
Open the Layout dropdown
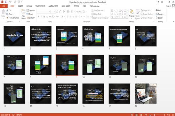pos(31,10)
